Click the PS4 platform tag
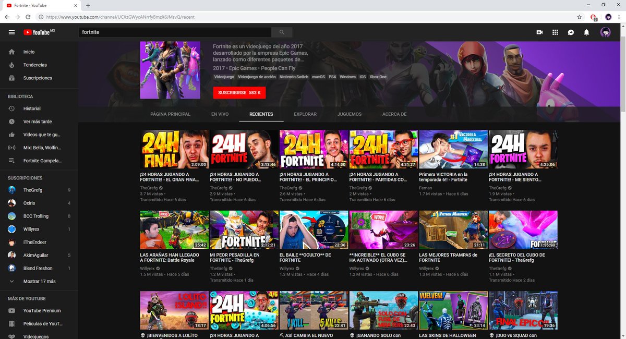Viewport: 626px width, 339px height. [332, 77]
